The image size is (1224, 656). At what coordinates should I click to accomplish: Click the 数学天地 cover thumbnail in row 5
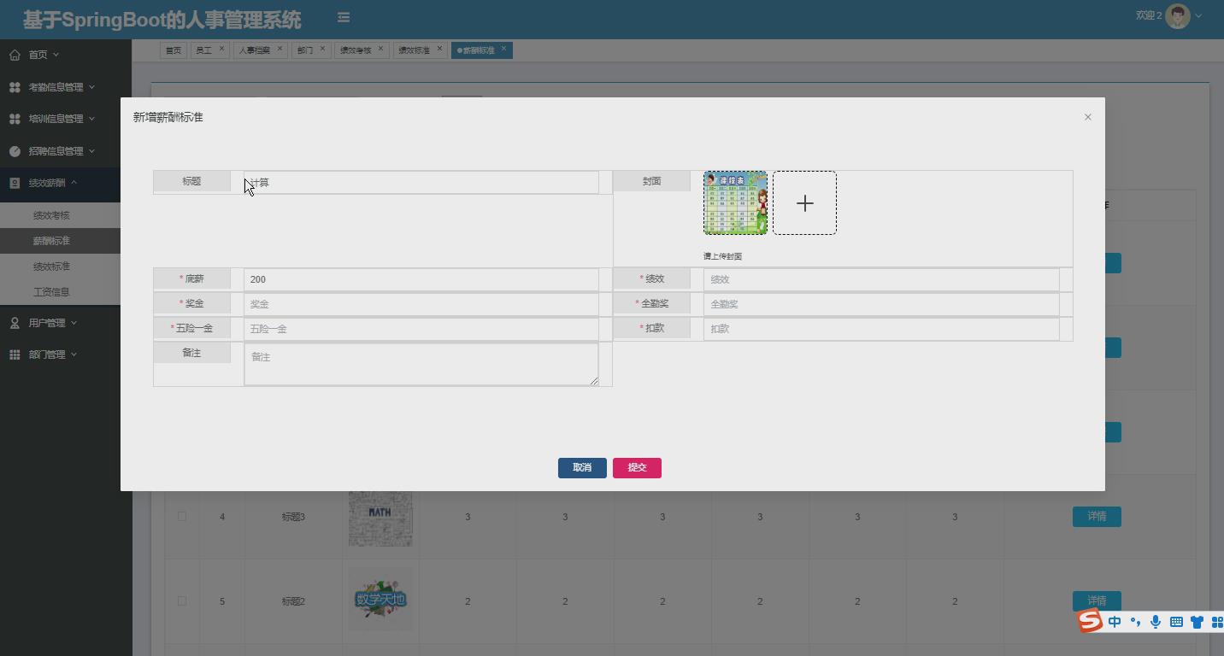[x=380, y=600]
